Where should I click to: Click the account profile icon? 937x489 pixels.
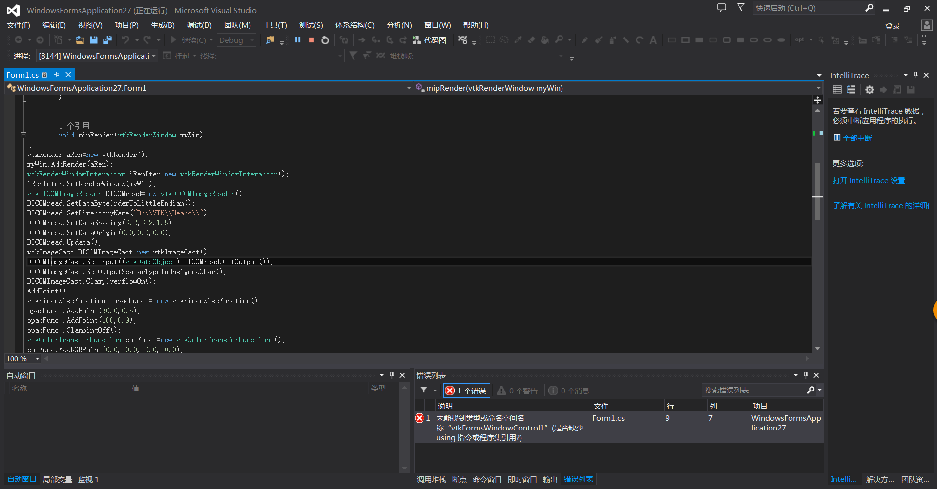pyautogui.click(x=927, y=25)
